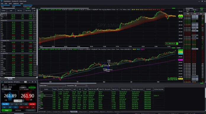Open the Apps toolbar section
This screenshot has height=114, width=206.
[x=2, y=7]
